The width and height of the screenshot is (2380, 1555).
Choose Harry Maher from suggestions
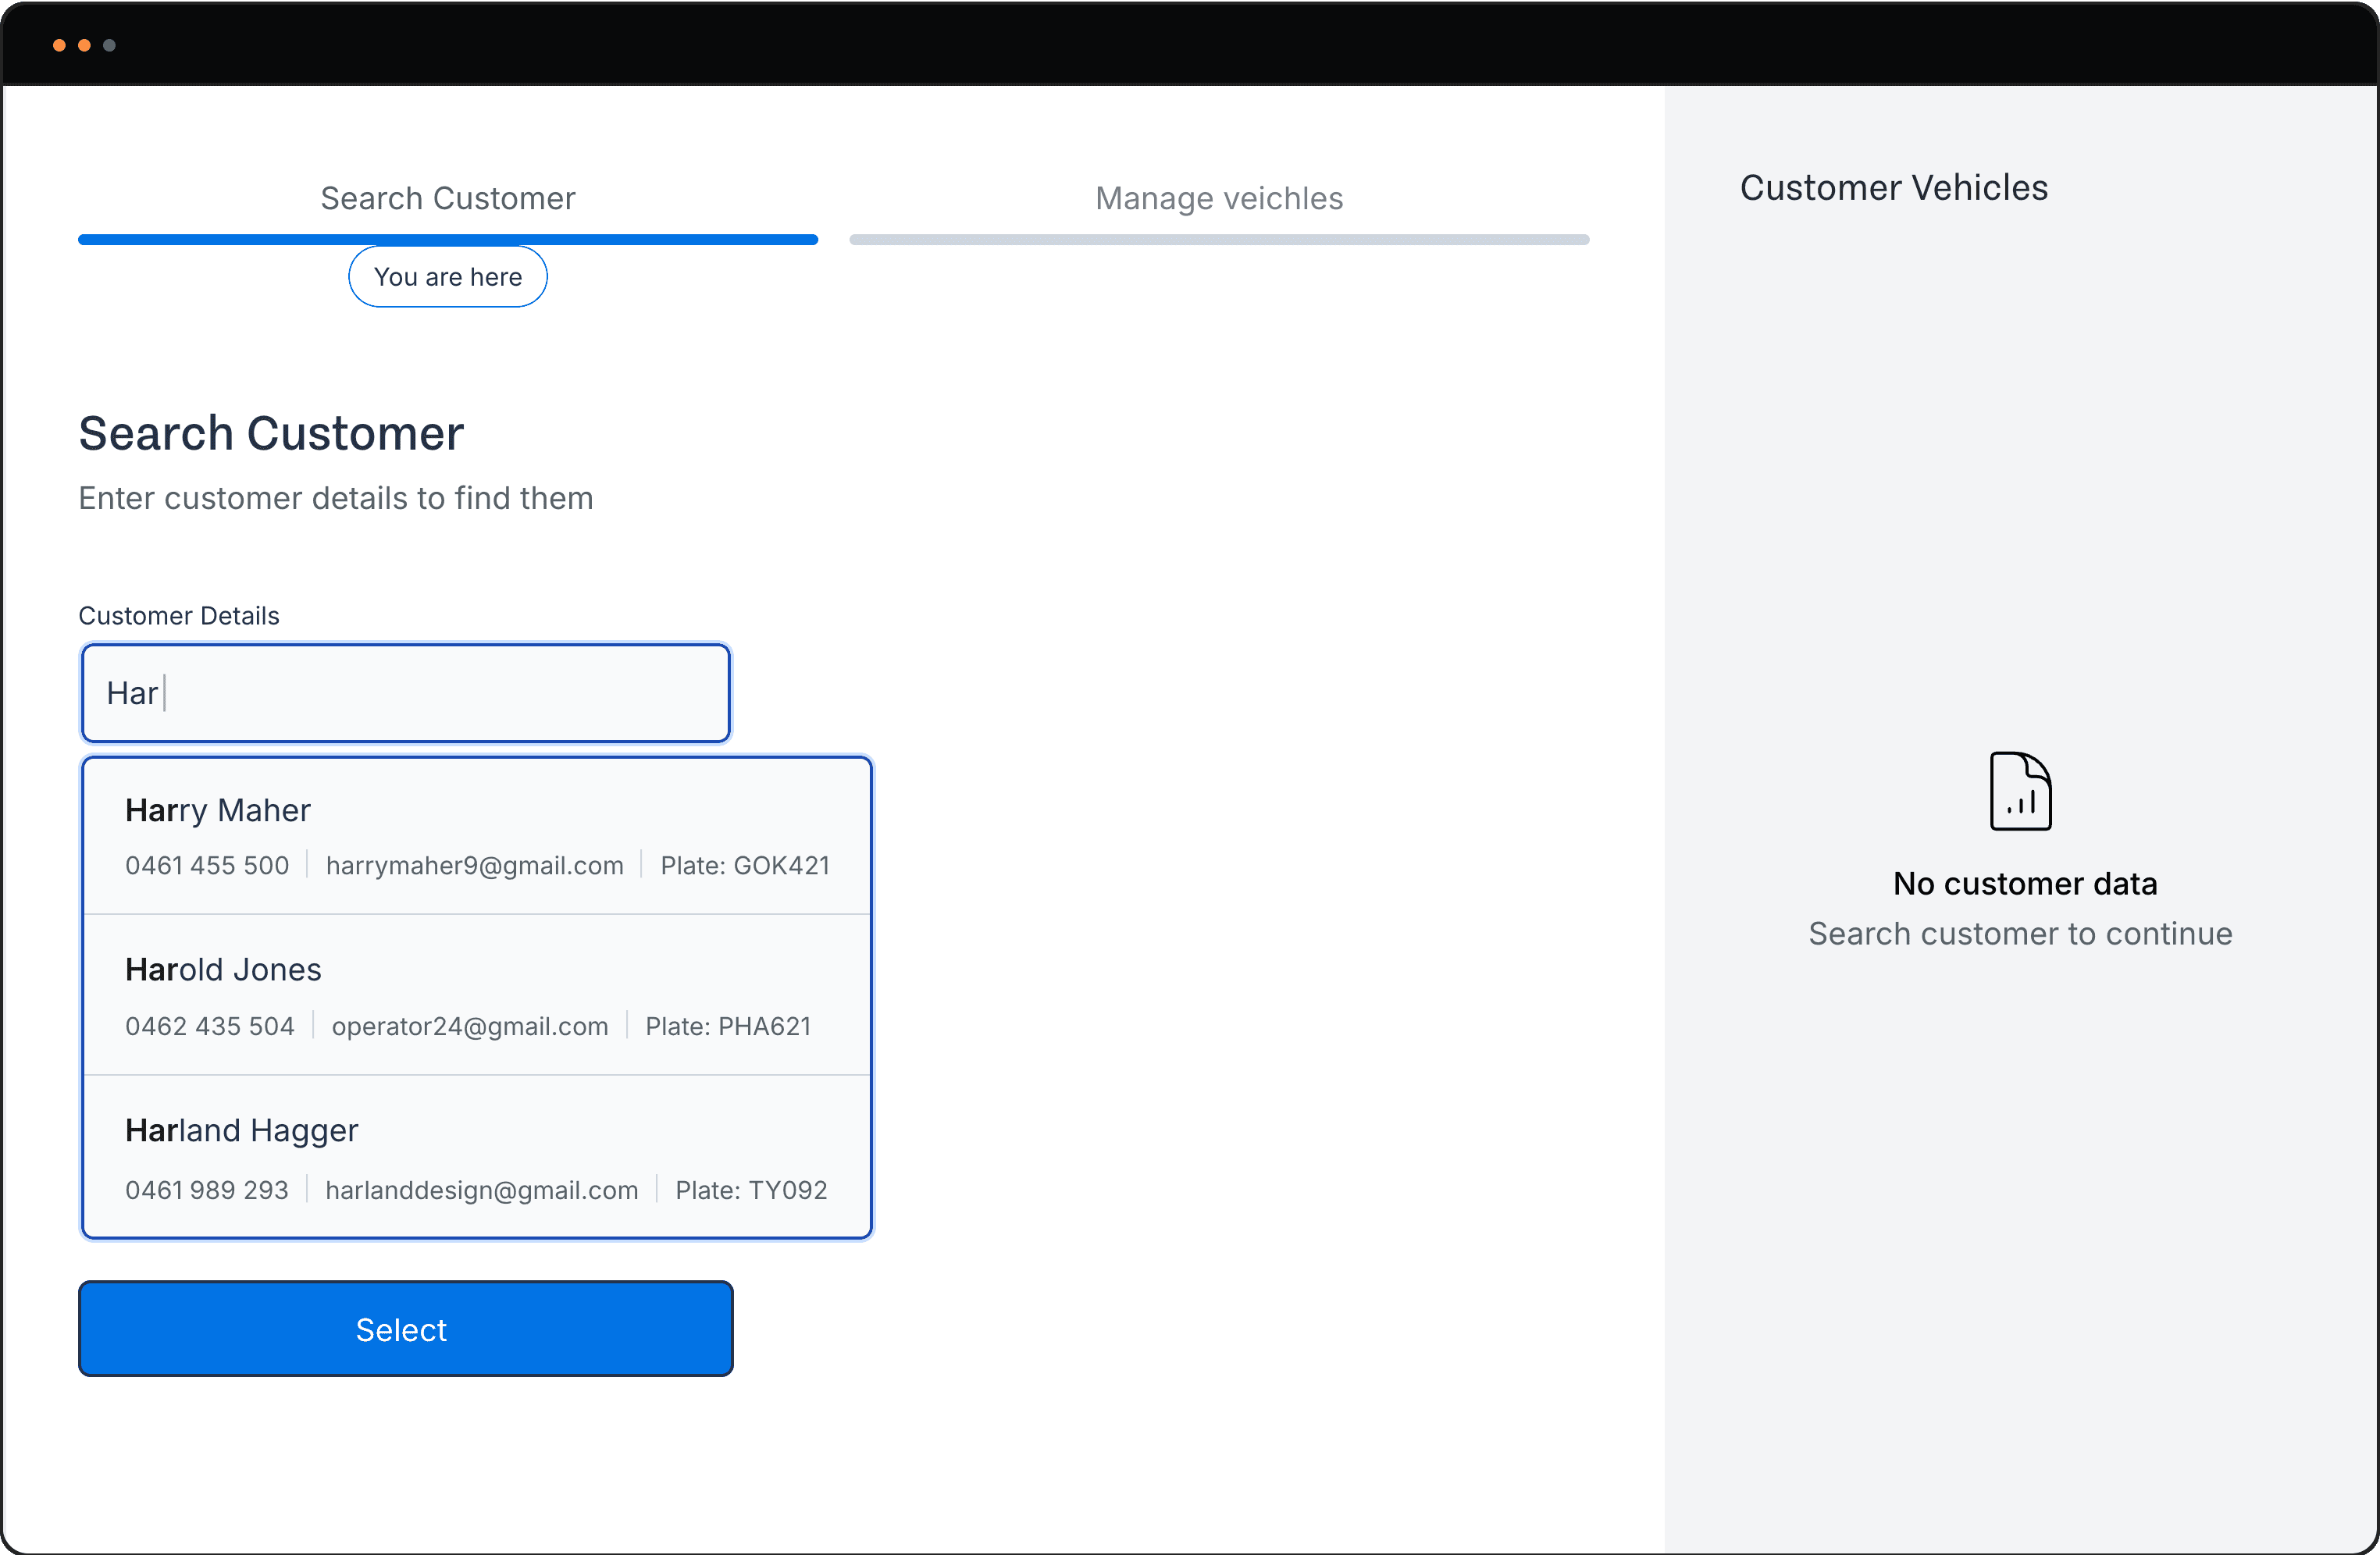coord(218,810)
